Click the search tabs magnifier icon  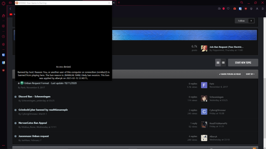pos(242,3)
